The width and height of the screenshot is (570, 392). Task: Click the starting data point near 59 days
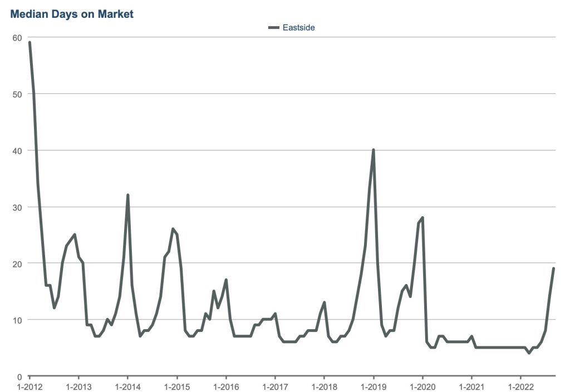pyautogui.click(x=30, y=43)
